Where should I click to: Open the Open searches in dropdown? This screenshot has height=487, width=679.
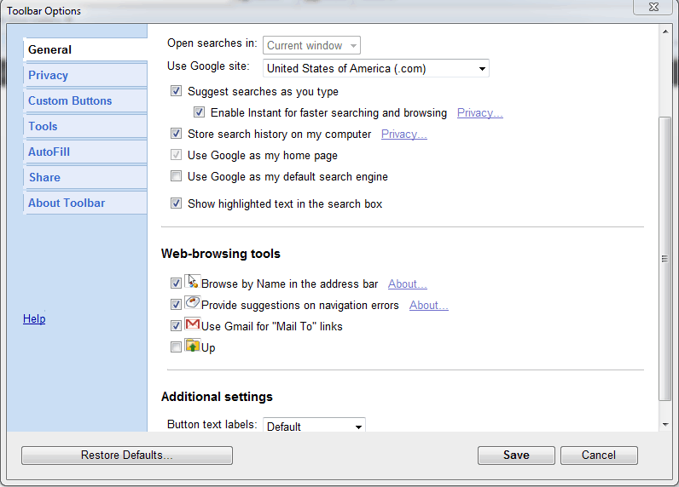311,45
